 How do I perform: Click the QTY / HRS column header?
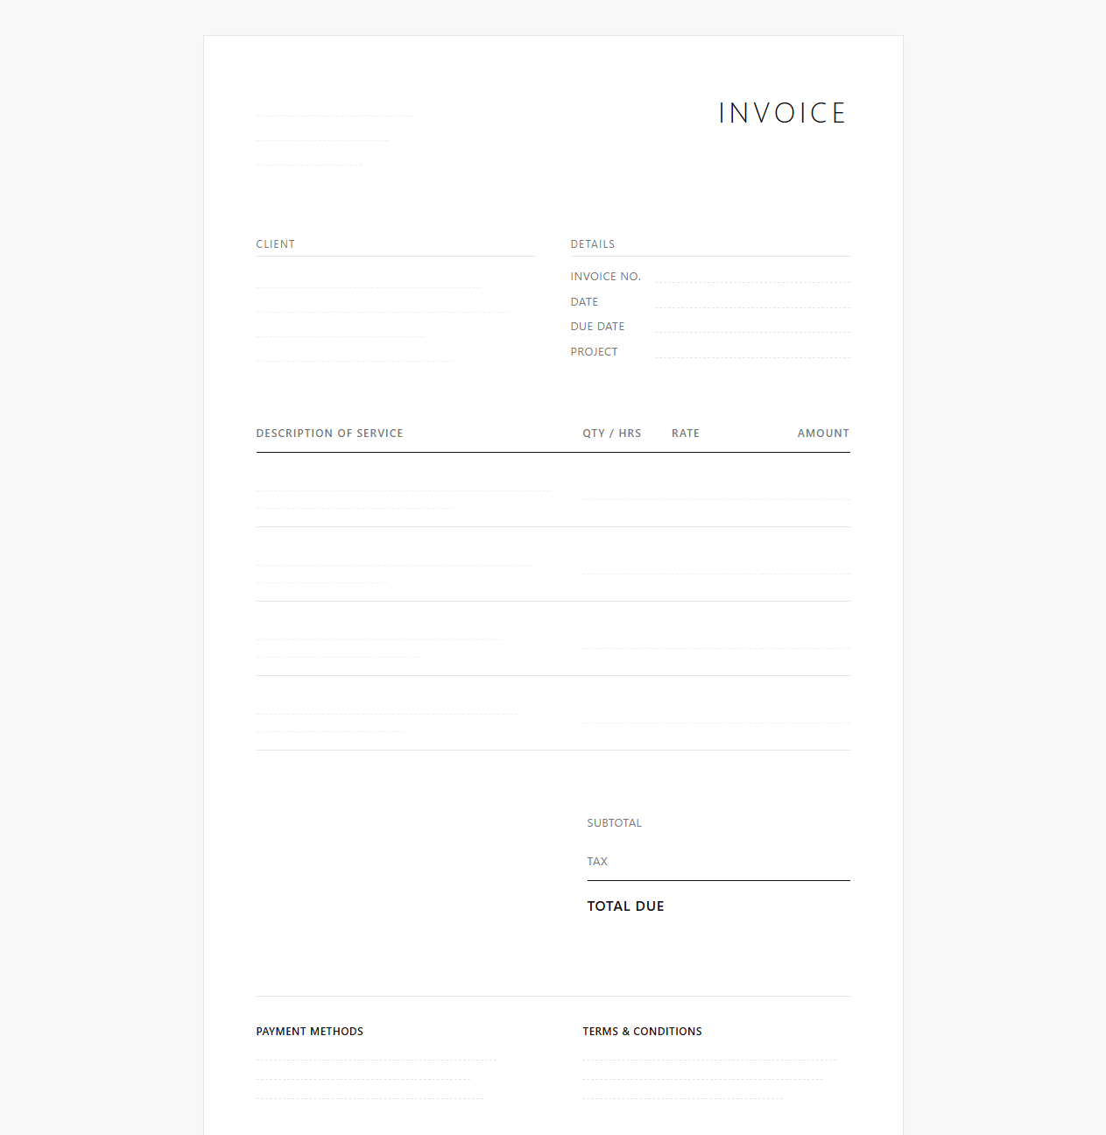coord(612,434)
